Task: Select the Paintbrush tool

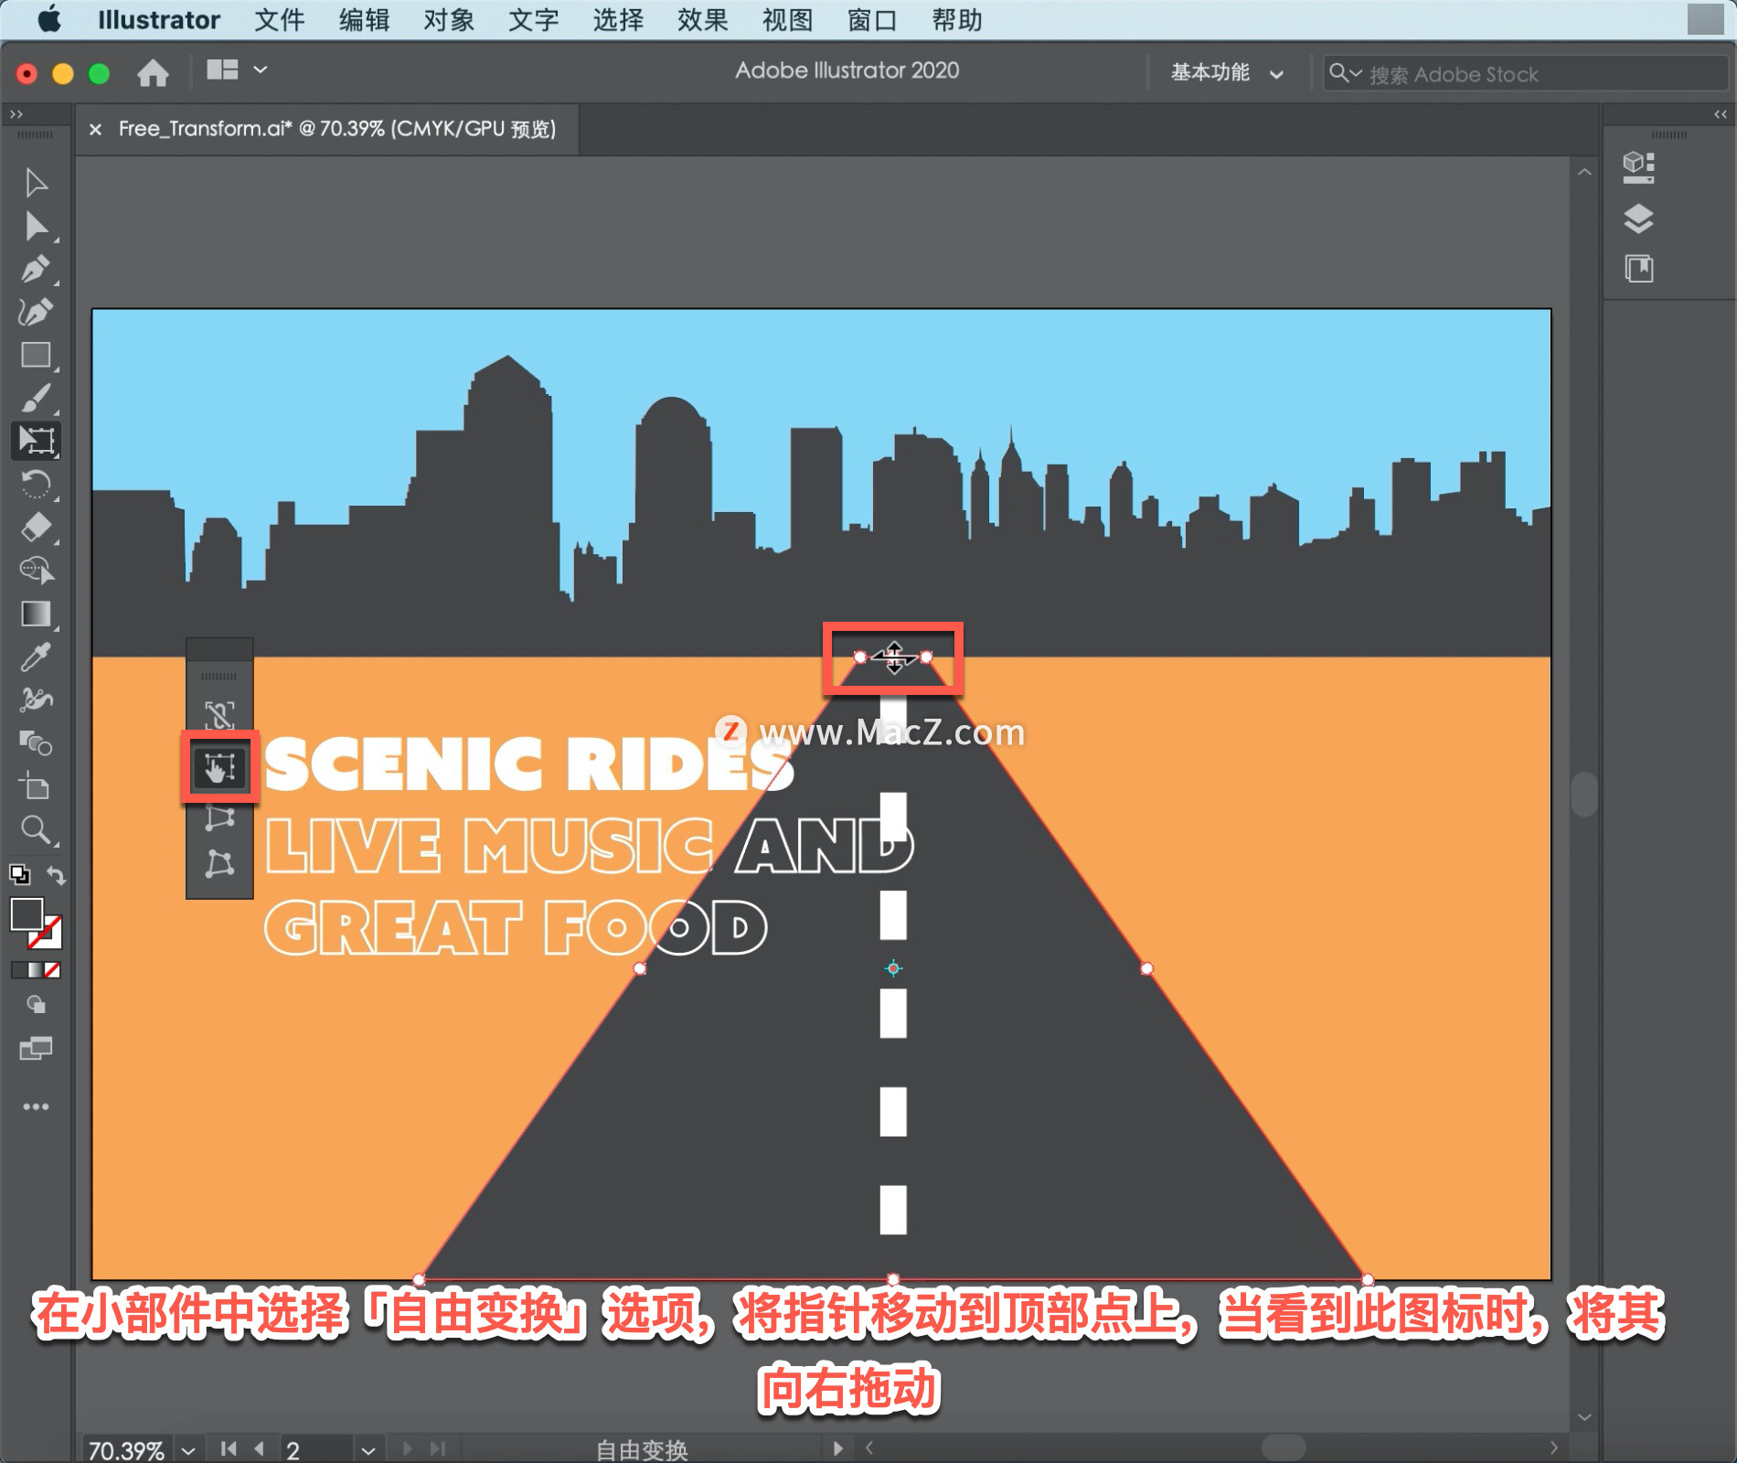Action: point(36,399)
